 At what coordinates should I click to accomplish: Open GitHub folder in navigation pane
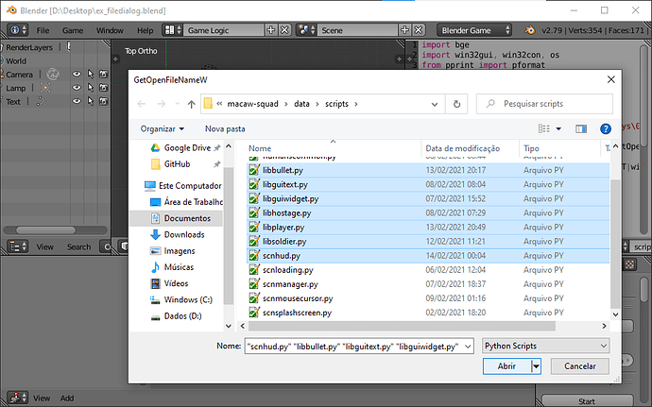pos(177,164)
